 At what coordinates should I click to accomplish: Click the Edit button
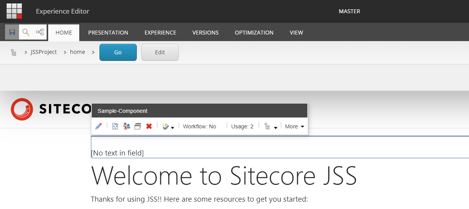(160, 52)
